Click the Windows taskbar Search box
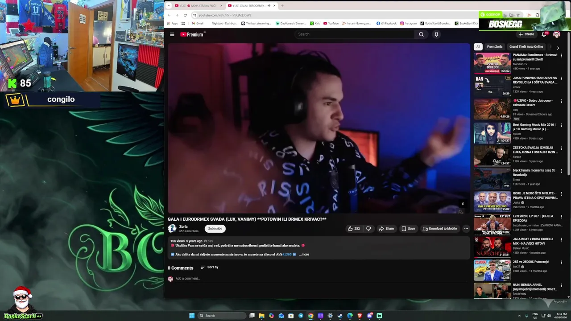Image resolution: width=571 pixels, height=321 pixels. pyautogui.click(x=222, y=316)
